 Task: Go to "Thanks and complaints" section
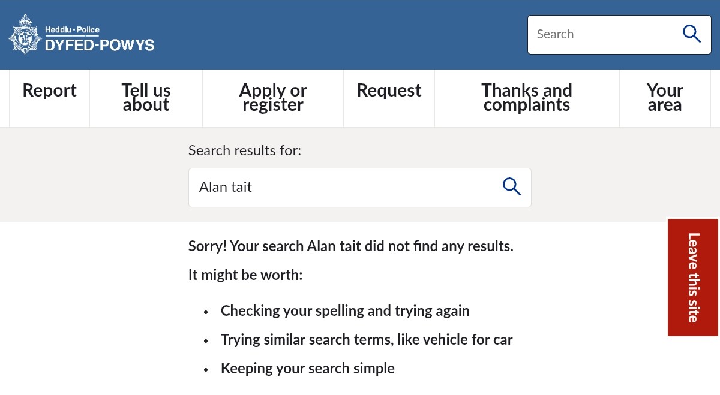(527, 98)
